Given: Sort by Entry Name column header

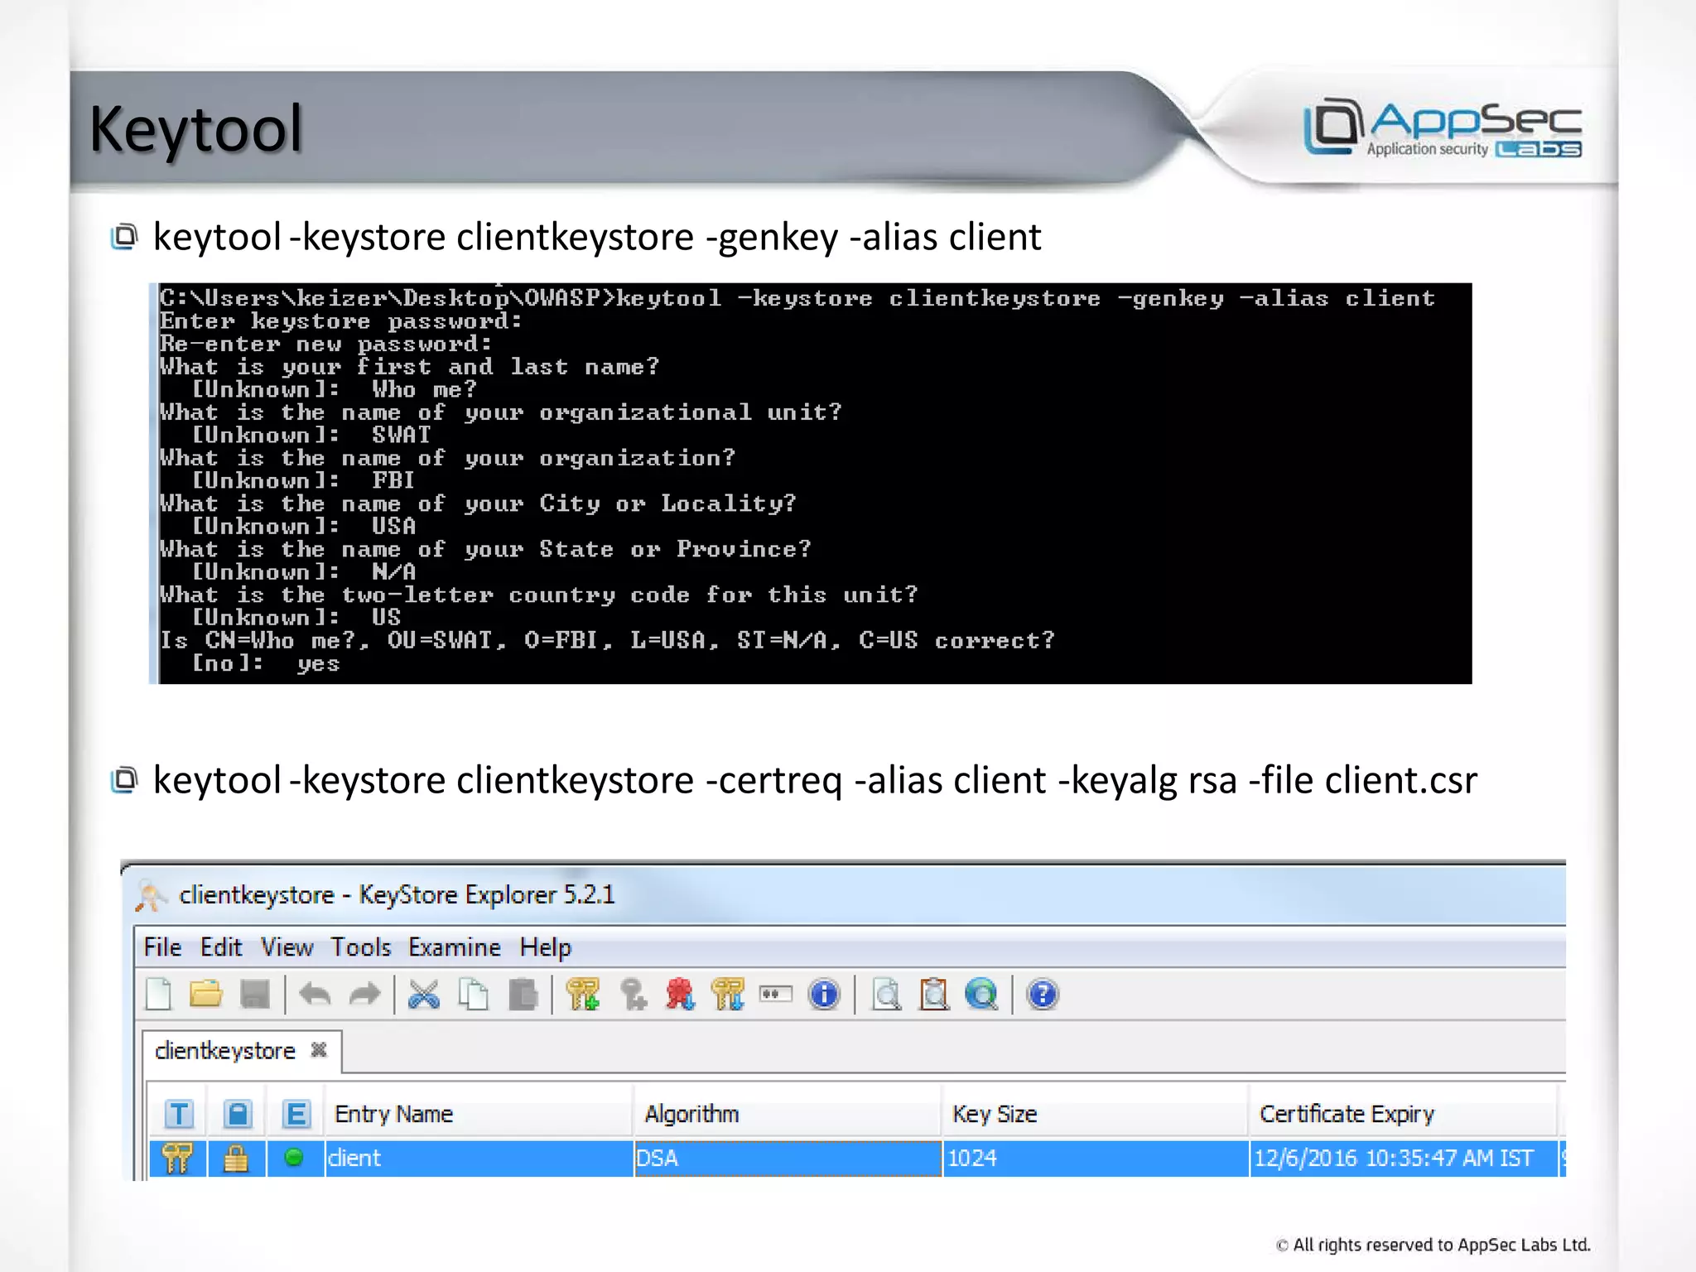Looking at the screenshot, I should click(479, 1114).
